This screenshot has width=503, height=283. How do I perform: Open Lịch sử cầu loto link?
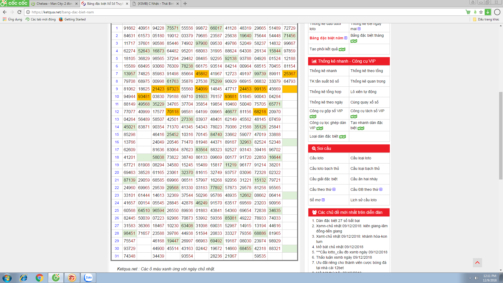tap(364, 200)
